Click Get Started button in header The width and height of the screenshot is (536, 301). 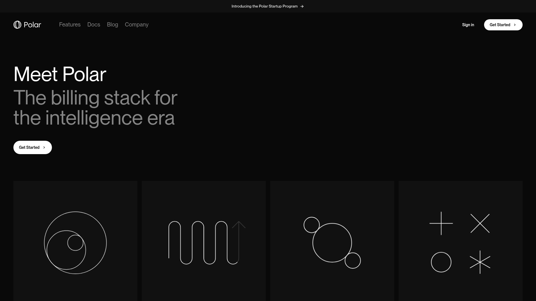tap(503, 25)
